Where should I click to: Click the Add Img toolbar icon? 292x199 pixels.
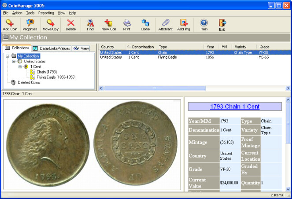(x=184, y=25)
